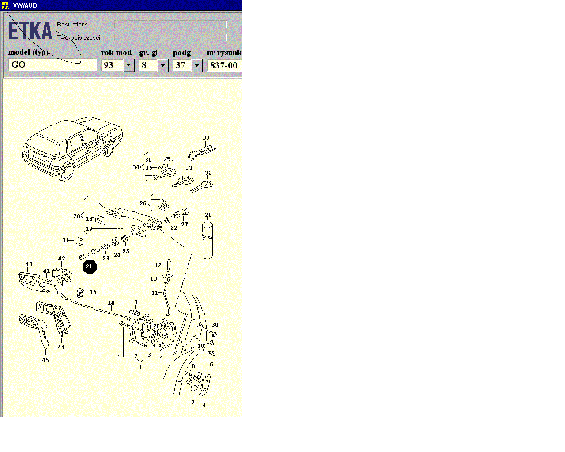
Task: Select part number 30 in diagram
Action: 215,325
